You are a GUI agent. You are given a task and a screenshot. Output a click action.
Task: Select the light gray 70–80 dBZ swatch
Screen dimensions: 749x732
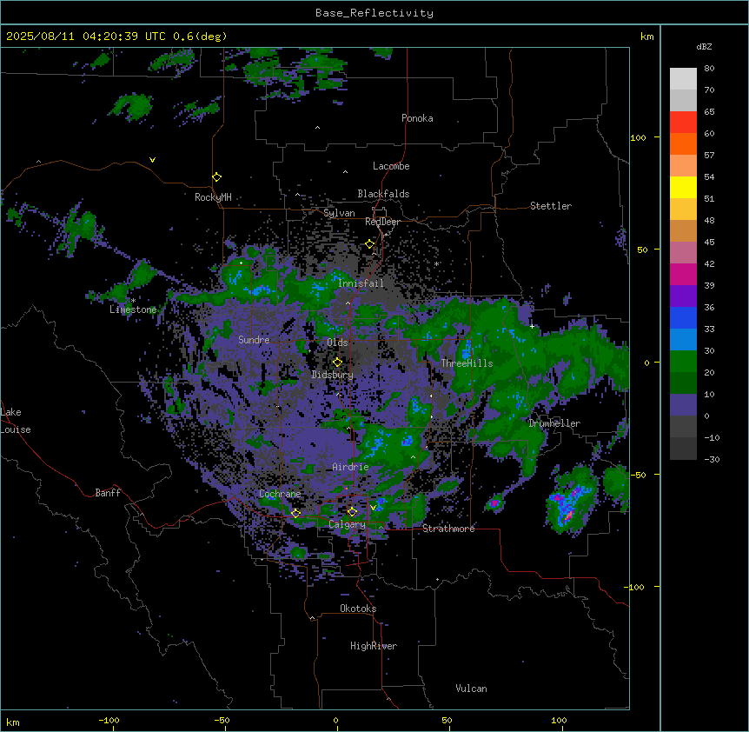tap(683, 79)
